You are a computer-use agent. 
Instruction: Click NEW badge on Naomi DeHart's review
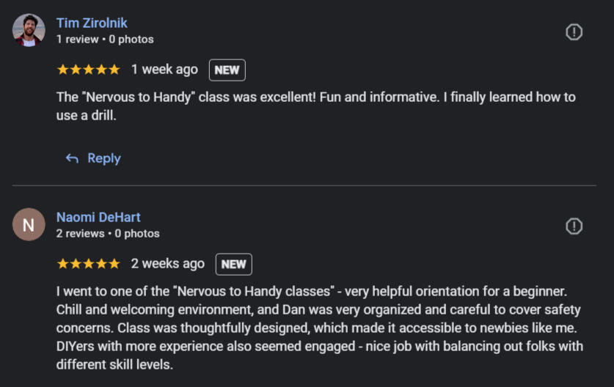coord(234,265)
